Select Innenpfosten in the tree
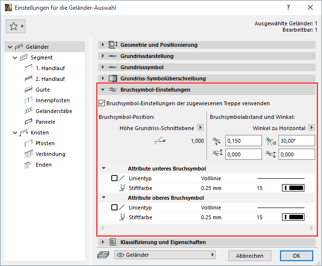 pos(53,100)
